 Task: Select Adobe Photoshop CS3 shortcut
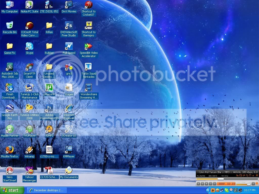[x=49, y=112]
